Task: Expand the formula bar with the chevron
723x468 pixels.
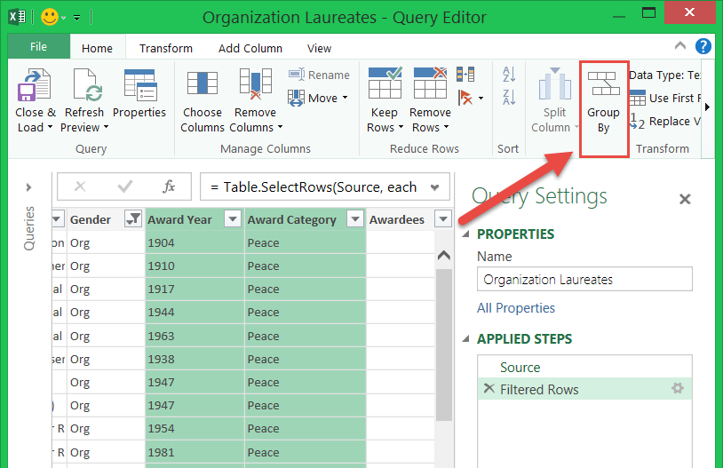Action: click(x=434, y=187)
